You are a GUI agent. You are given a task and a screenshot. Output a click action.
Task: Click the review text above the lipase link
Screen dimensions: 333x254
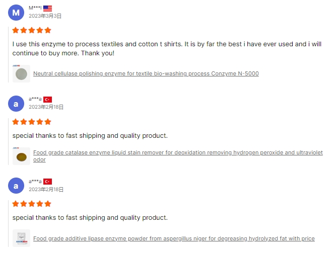point(90,218)
